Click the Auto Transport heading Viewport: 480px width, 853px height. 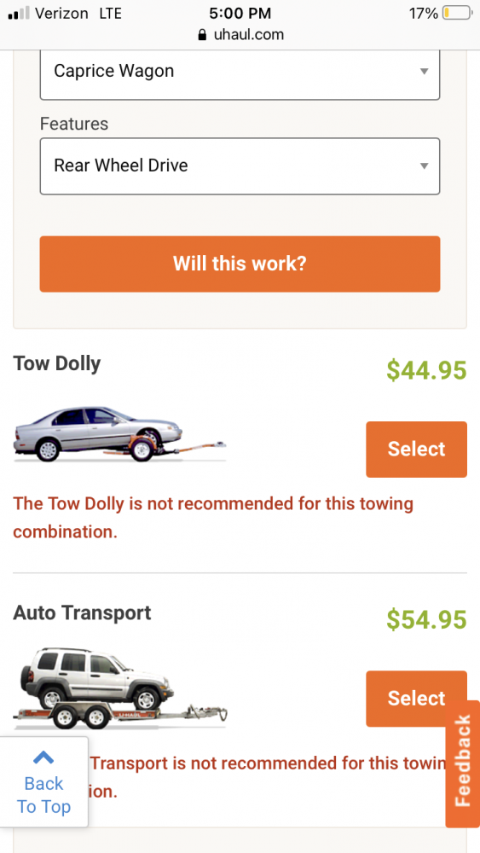82,612
